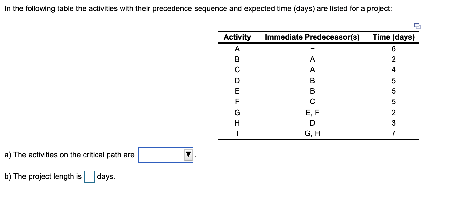464x220 pixels.
Task: Select the time value 3 for activity H
Action: [x=394, y=123]
